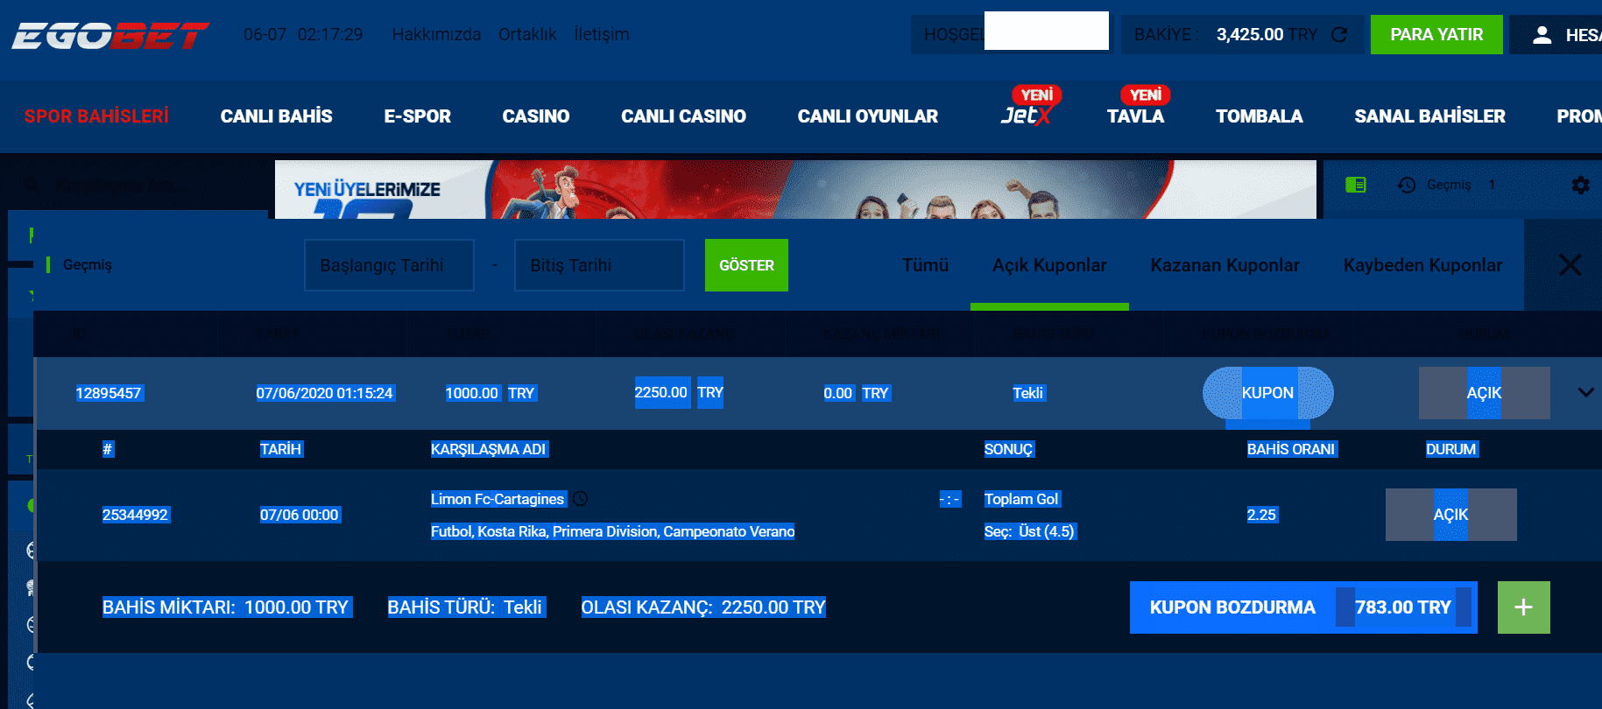Open the history clock icon beside Geçmiş

1407,185
